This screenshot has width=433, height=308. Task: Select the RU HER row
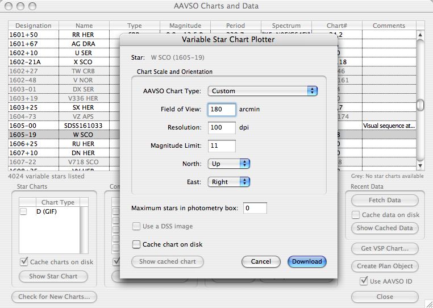(212, 144)
